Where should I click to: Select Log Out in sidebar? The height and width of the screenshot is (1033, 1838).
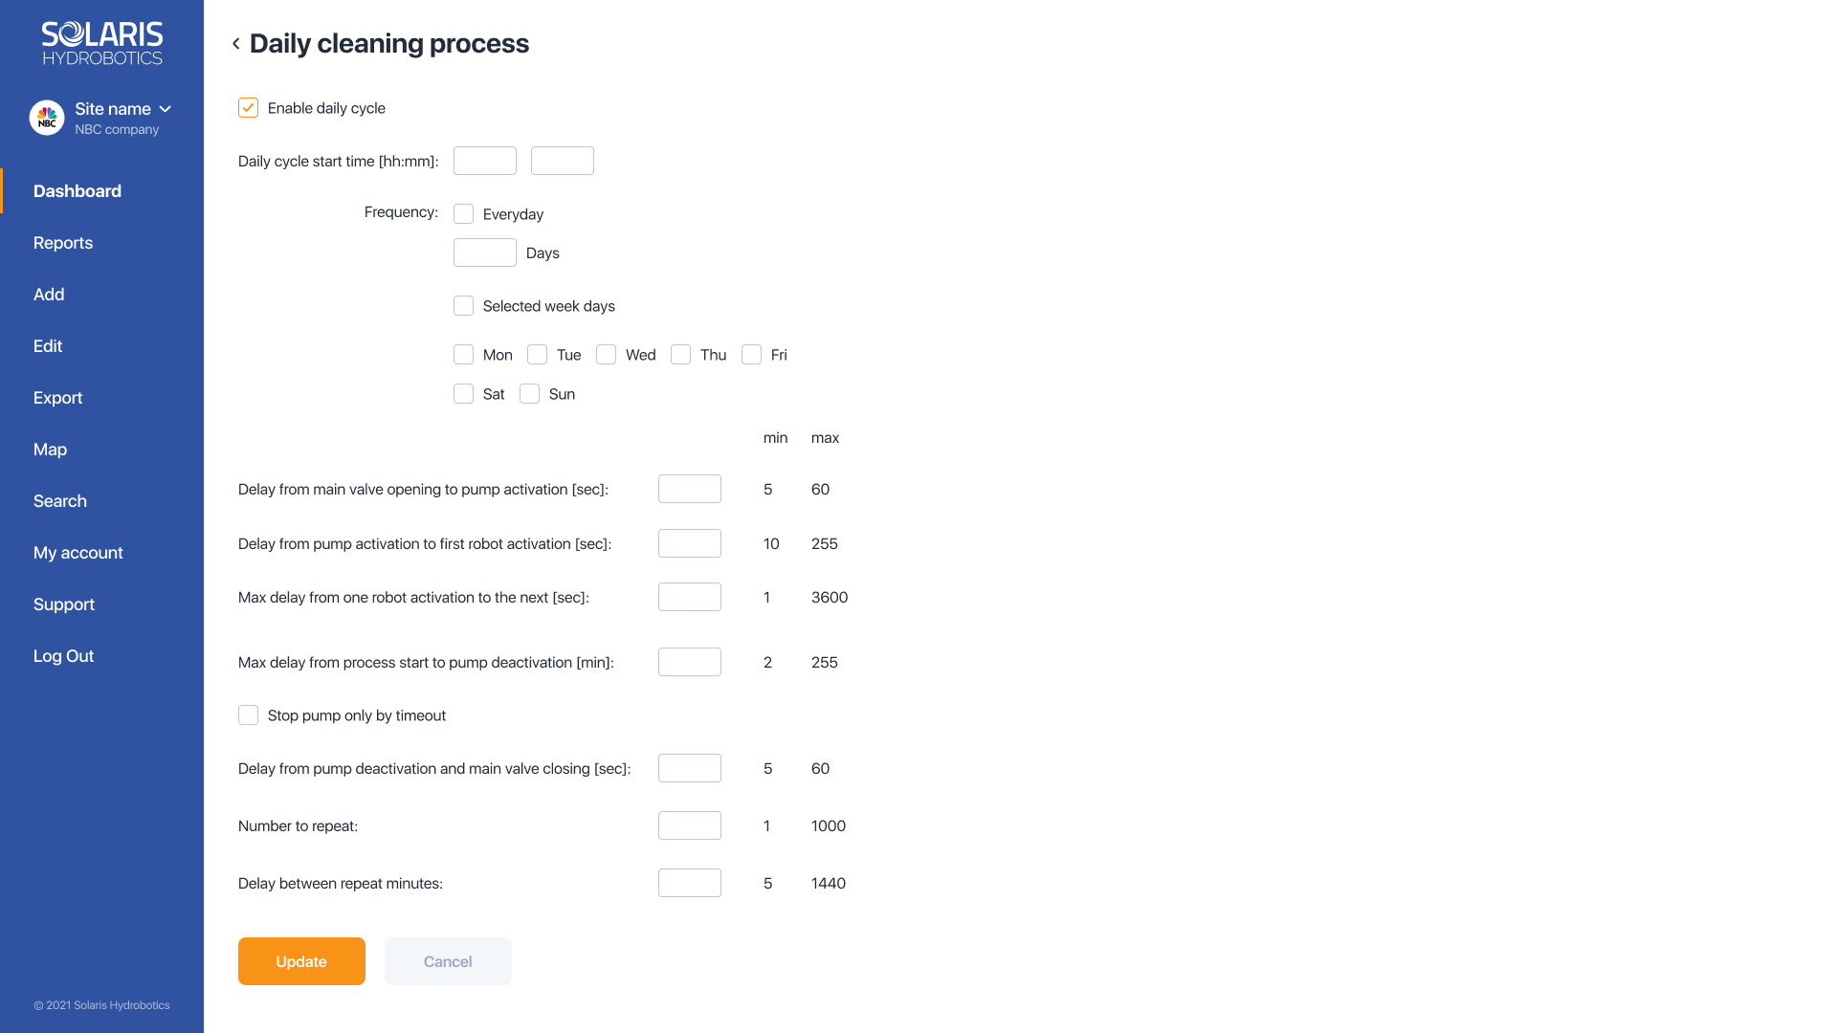(x=63, y=656)
